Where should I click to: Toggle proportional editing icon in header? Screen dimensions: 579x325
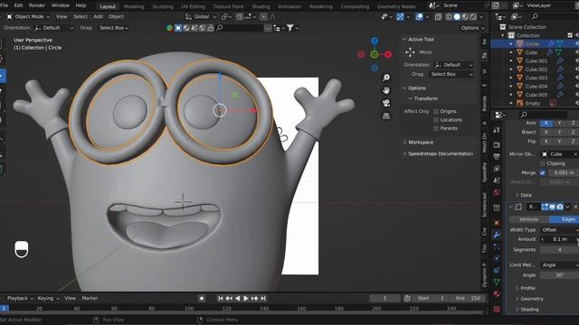(263, 16)
